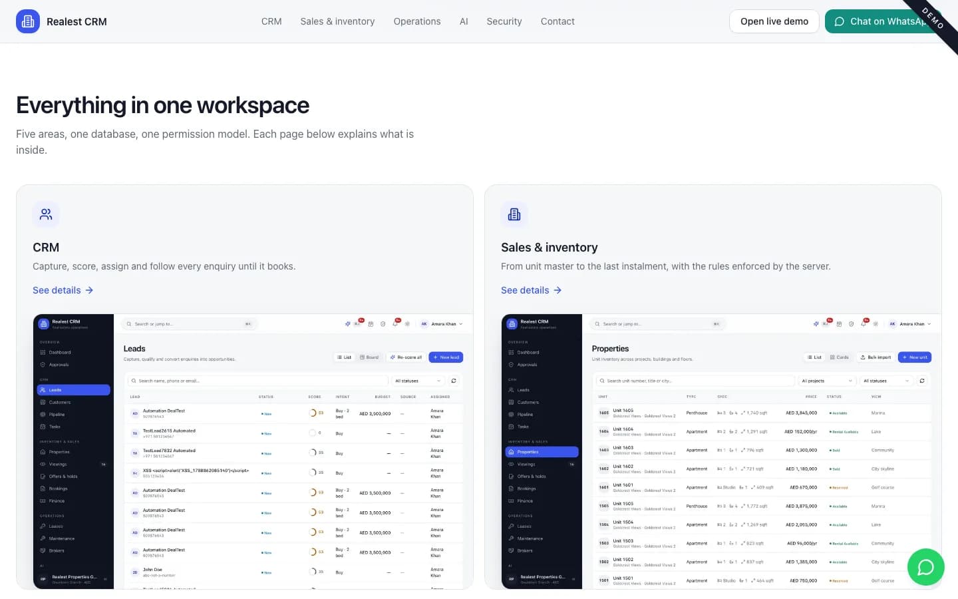
Task: Open the CRM nav menu item
Action: [271, 21]
